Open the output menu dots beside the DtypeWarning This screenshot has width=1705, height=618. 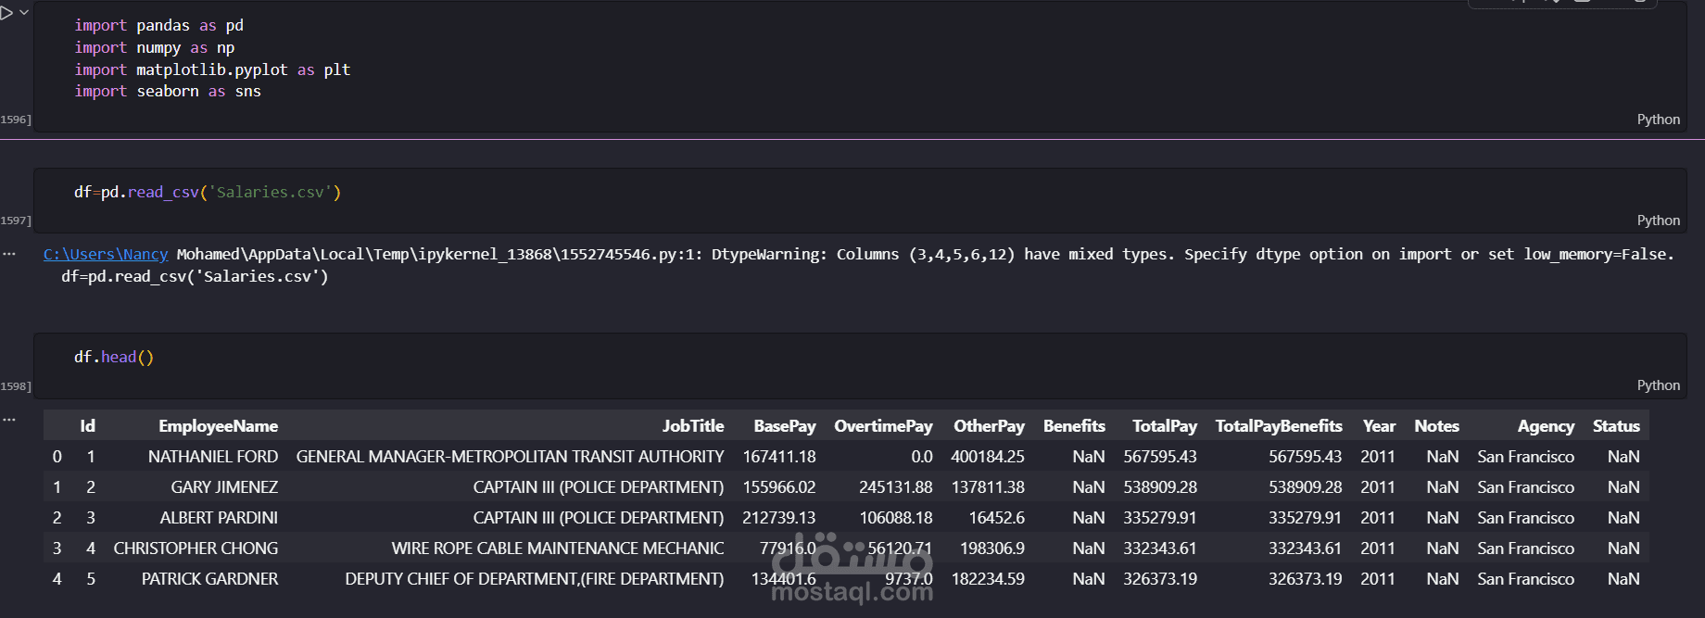tap(9, 254)
